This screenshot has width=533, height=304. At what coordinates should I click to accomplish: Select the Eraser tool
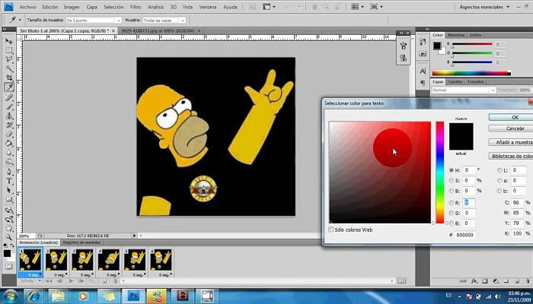9,135
